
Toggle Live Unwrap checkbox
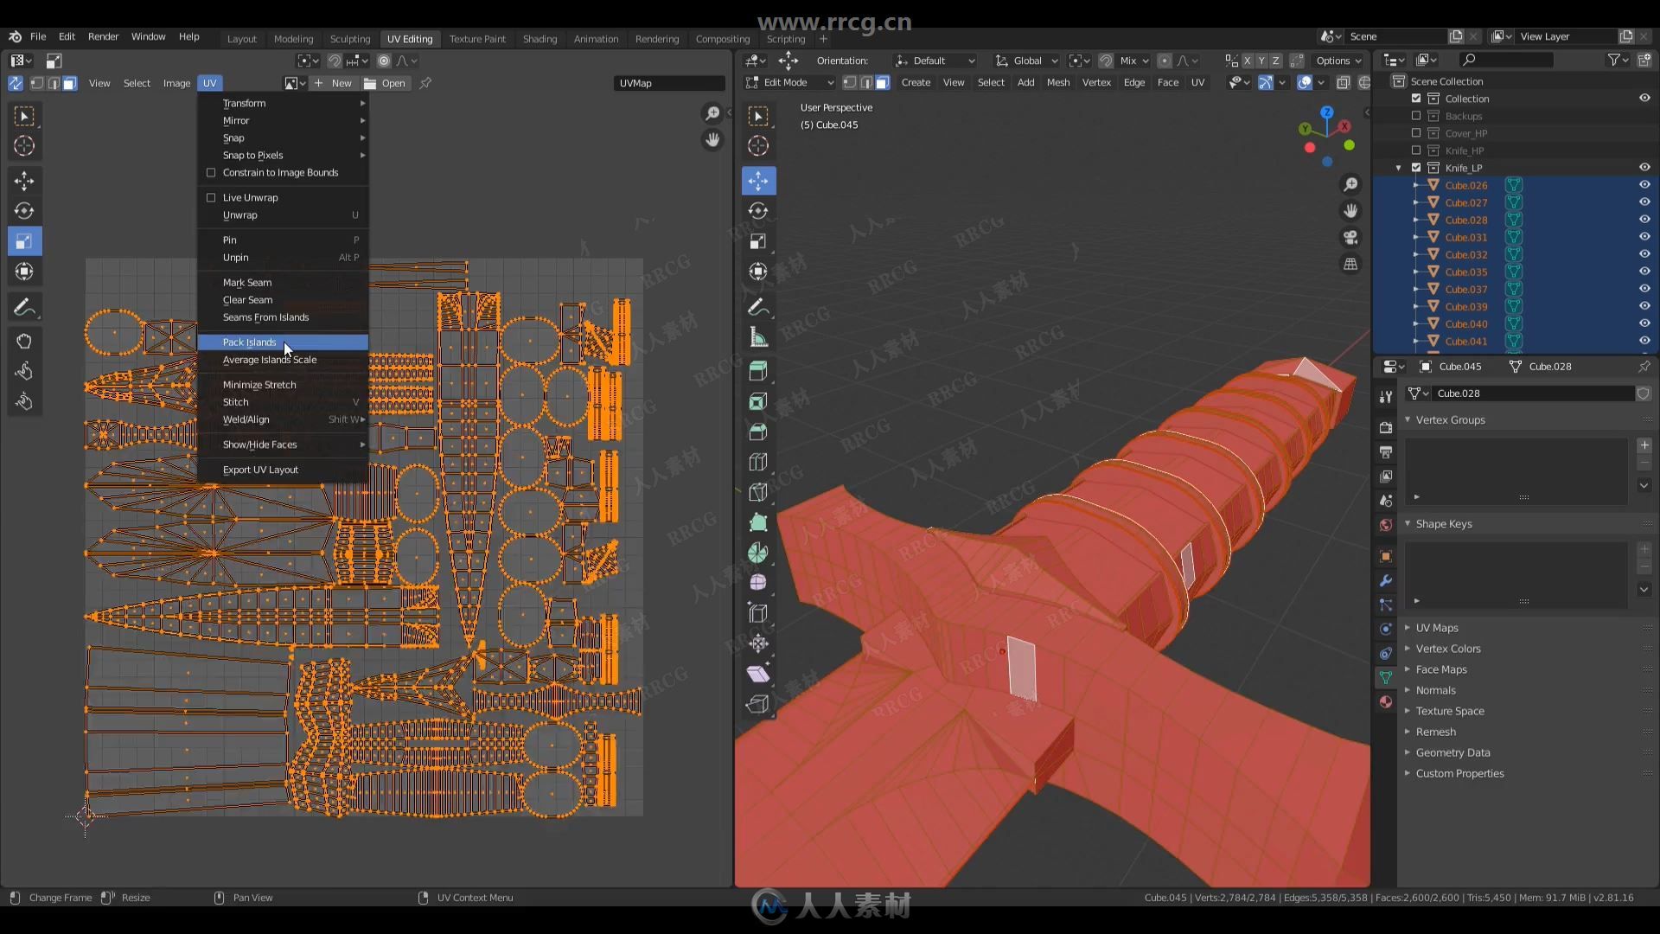click(210, 197)
